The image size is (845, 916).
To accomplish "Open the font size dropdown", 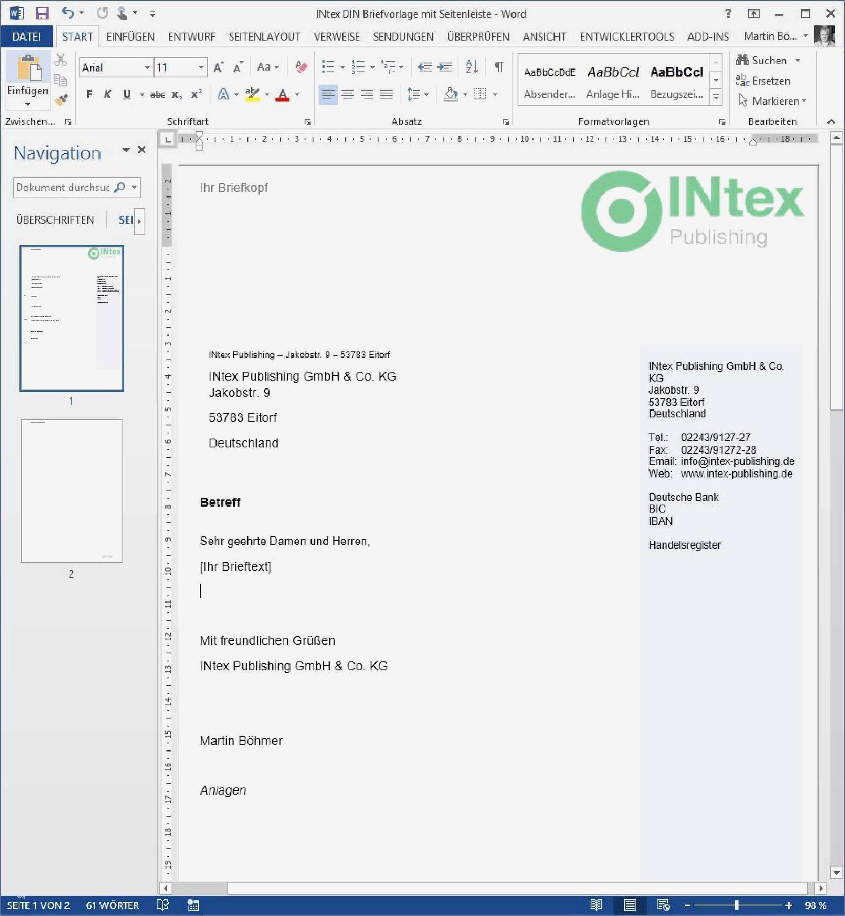I will (201, 68).
